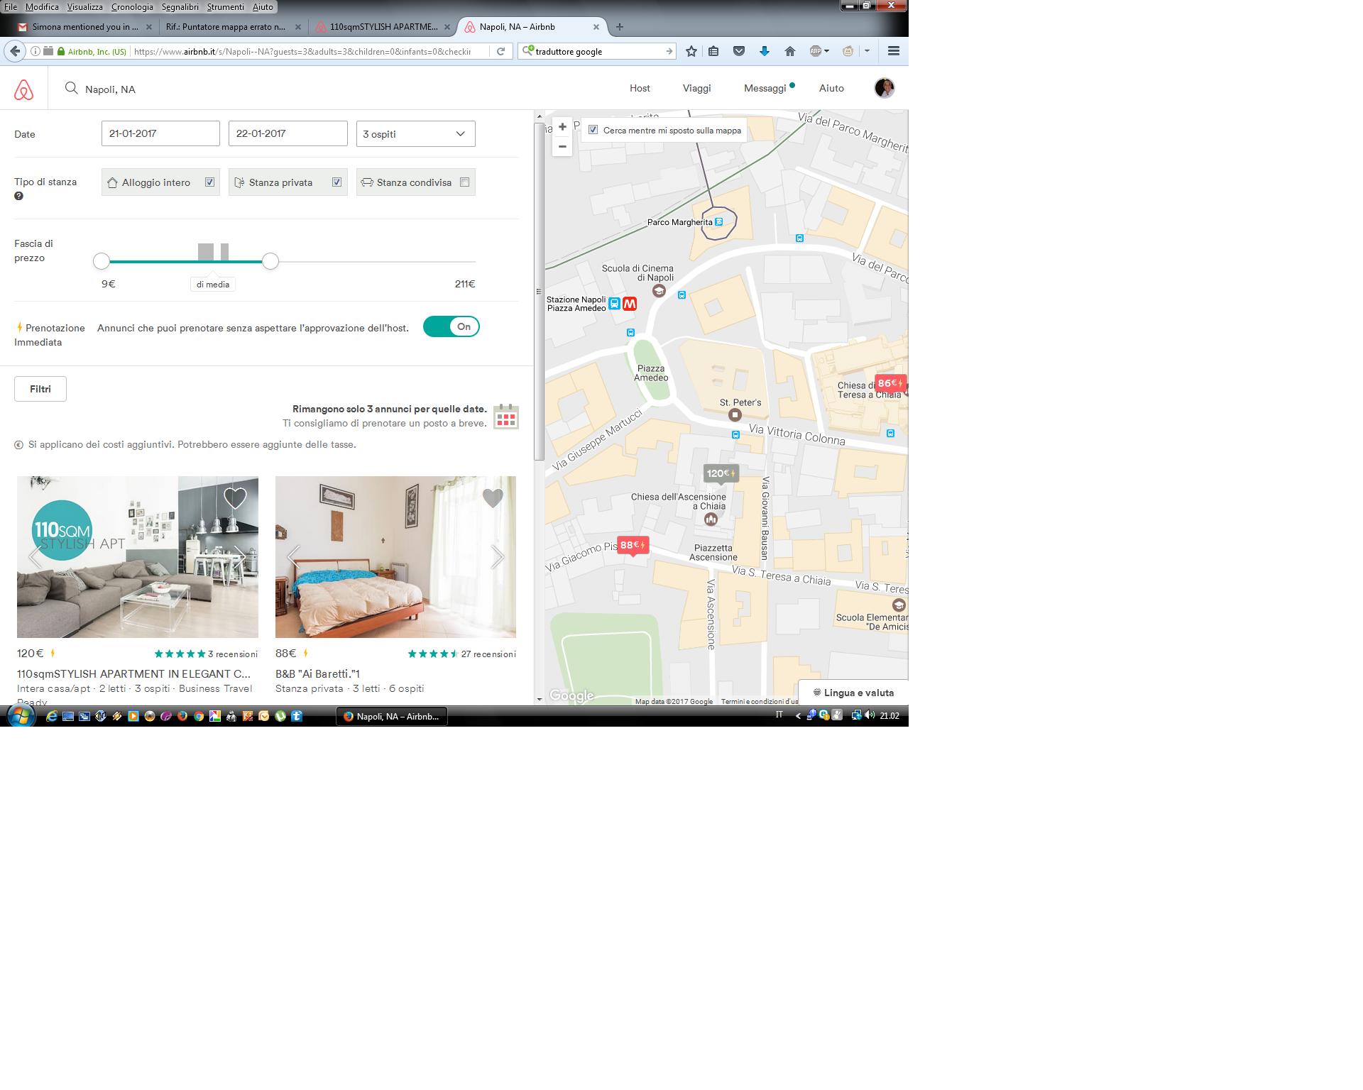Click the site information icon in address bar

(x=35, y=51)
